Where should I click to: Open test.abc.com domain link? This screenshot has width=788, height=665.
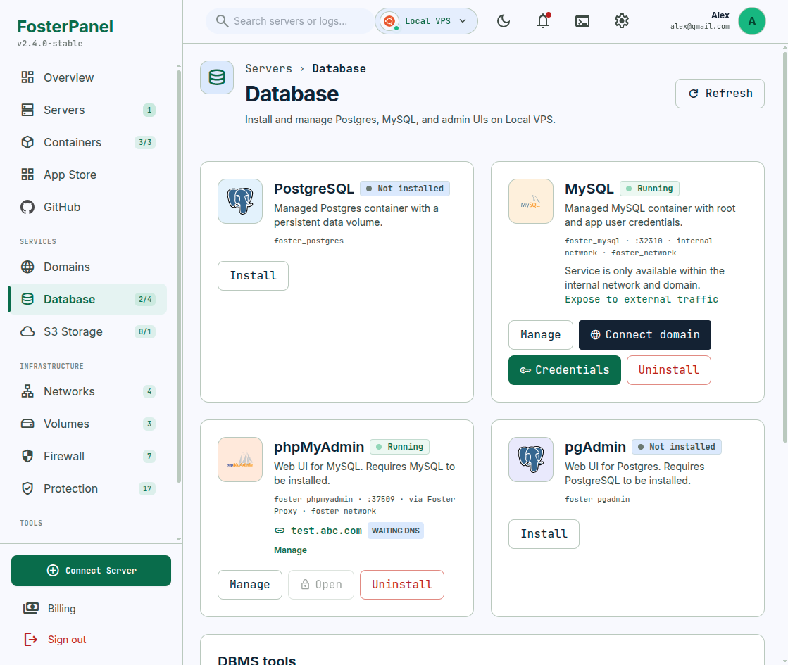[x=326, y=531]
